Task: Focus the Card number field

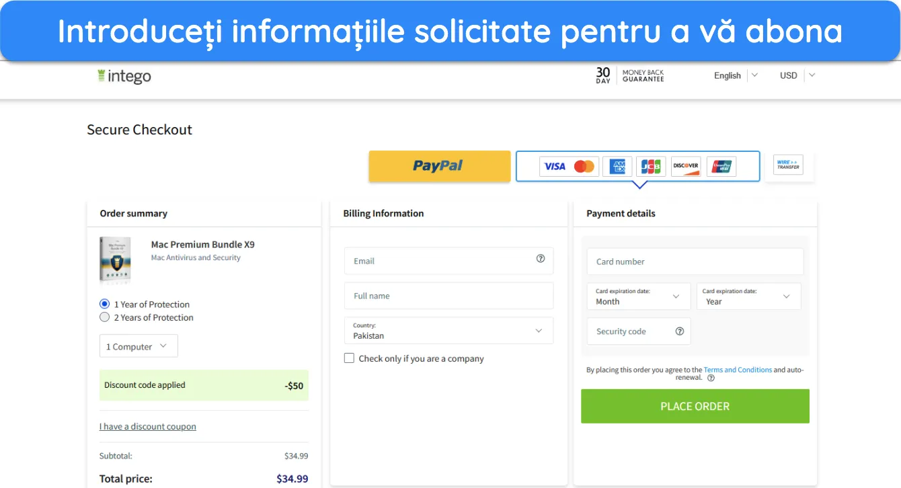Action: [695, 261]
